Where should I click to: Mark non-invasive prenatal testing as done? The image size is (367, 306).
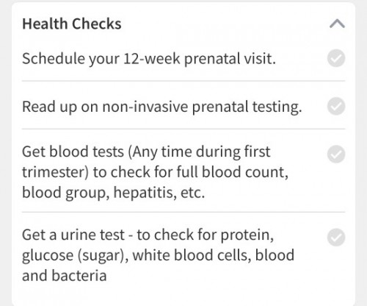336,106
